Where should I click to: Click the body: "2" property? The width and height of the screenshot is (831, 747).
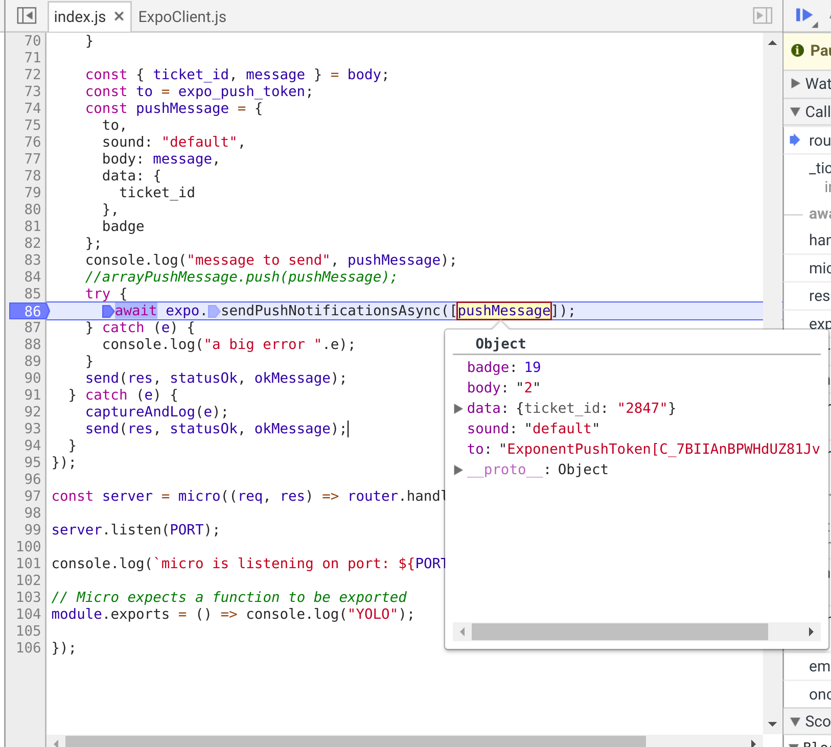503,388
